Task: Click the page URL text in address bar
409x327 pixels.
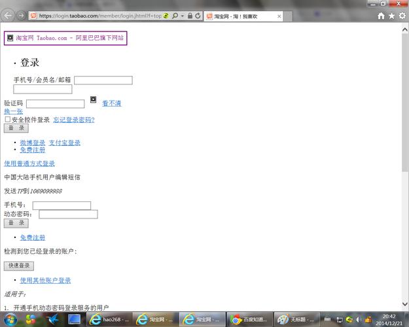Action: (x=100, y=16)
